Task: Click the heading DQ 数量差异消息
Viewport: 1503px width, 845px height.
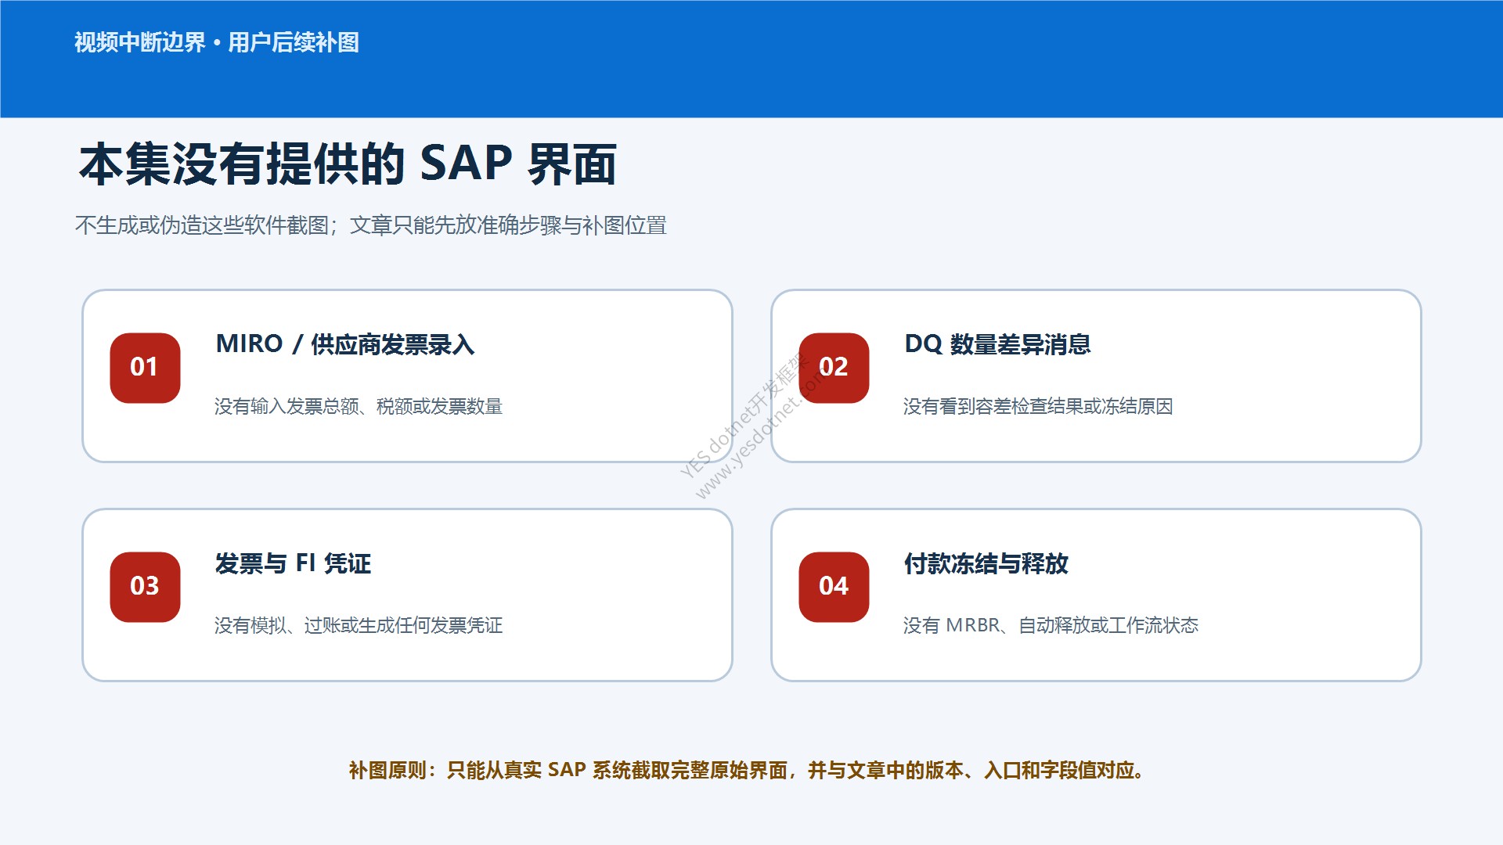Action: (x=997, y=344)
